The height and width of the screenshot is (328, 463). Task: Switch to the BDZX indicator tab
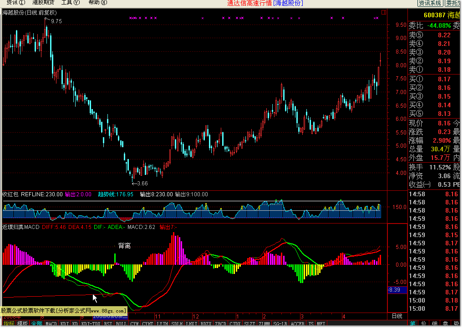click(206, 323)
